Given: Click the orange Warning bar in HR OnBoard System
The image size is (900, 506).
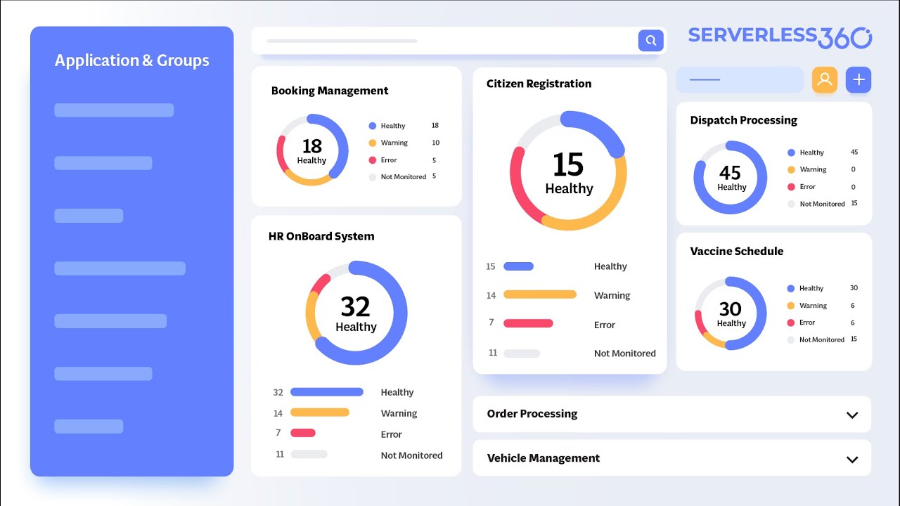Looking at the screenshot, I should click(320, 413).
